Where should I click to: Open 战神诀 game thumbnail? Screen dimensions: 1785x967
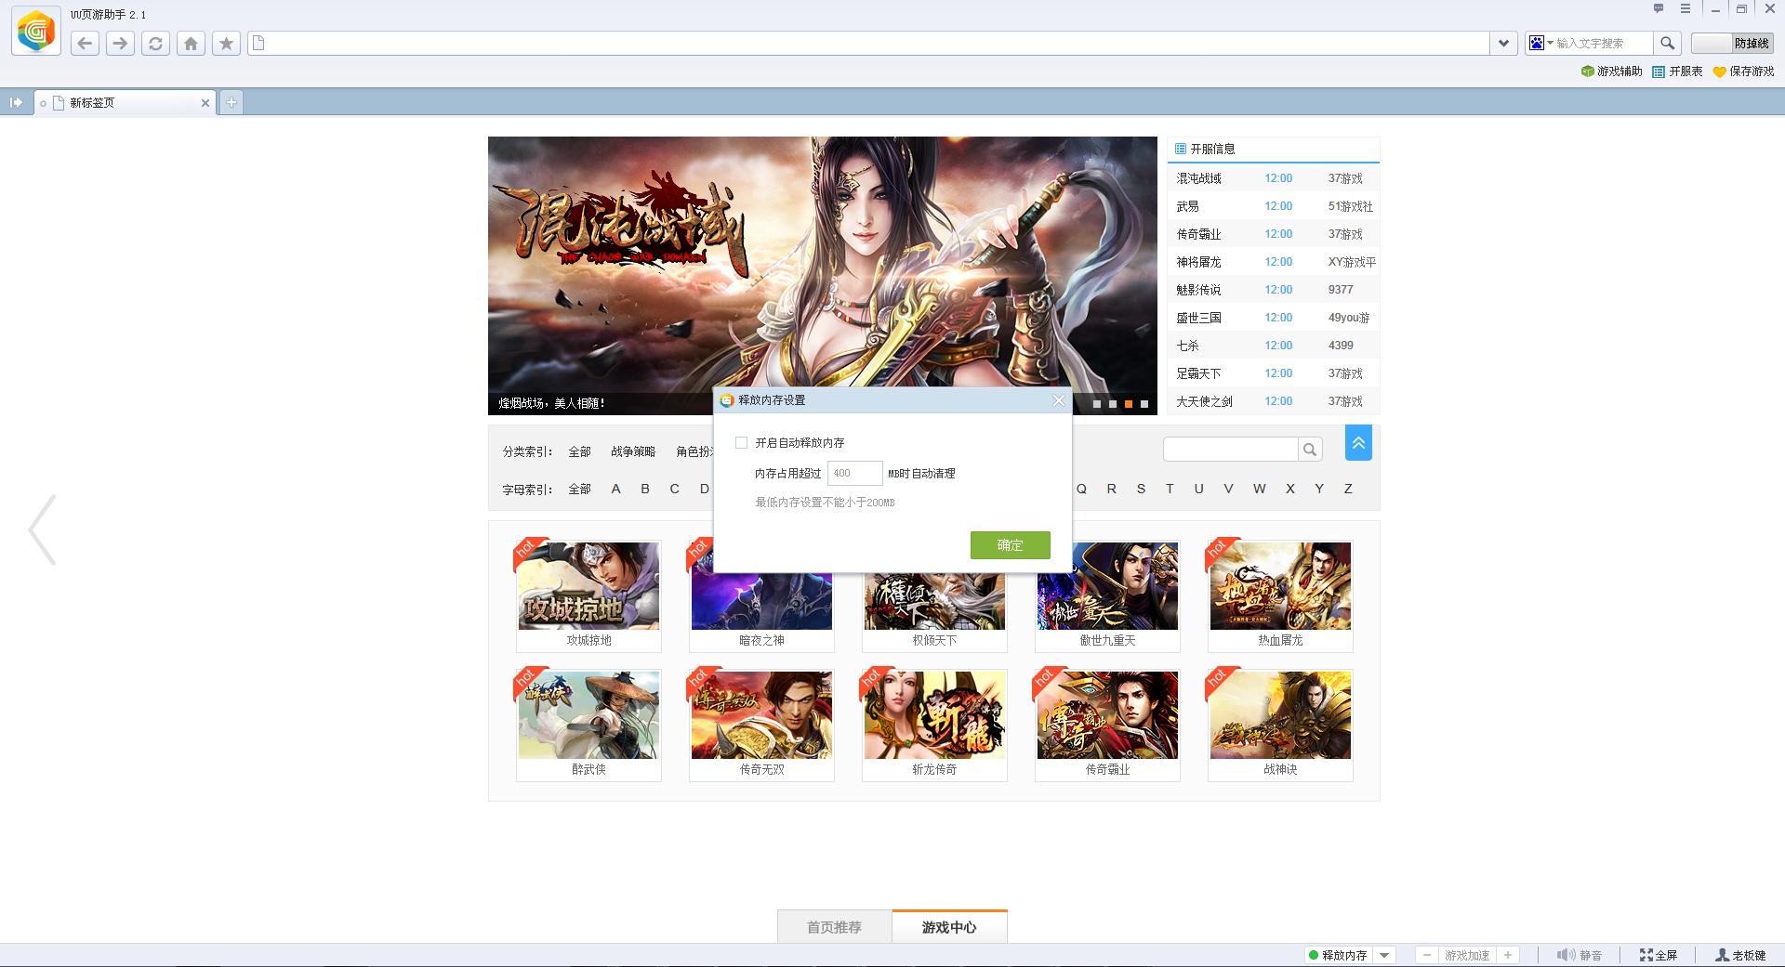1280,715
